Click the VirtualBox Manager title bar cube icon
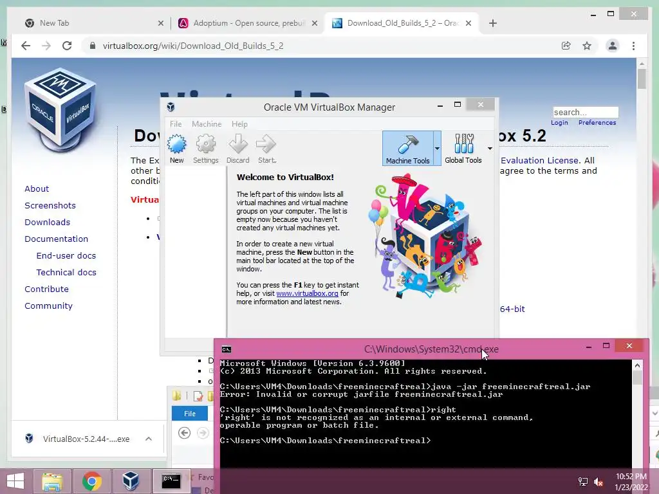Viewport: 659px width, 494px height. coord(171,107)
